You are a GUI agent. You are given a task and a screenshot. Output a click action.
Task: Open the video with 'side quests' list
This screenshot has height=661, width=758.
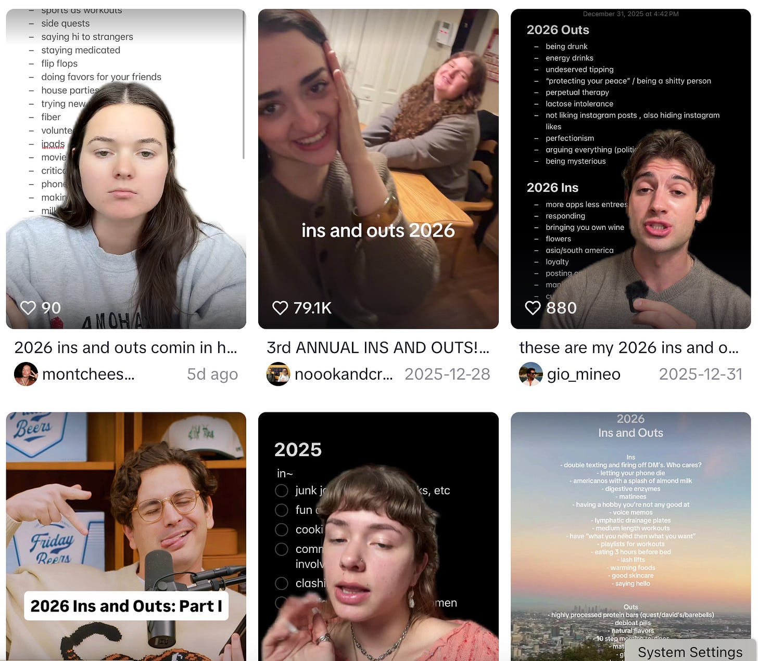tap(126, 169)
